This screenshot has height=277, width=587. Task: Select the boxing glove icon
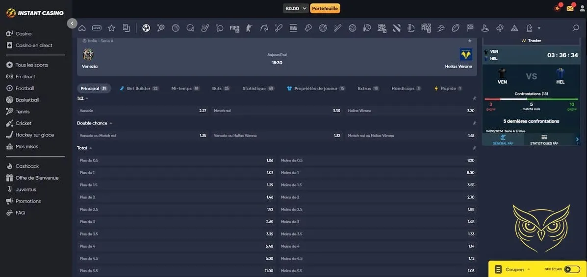tap(308, 28)
